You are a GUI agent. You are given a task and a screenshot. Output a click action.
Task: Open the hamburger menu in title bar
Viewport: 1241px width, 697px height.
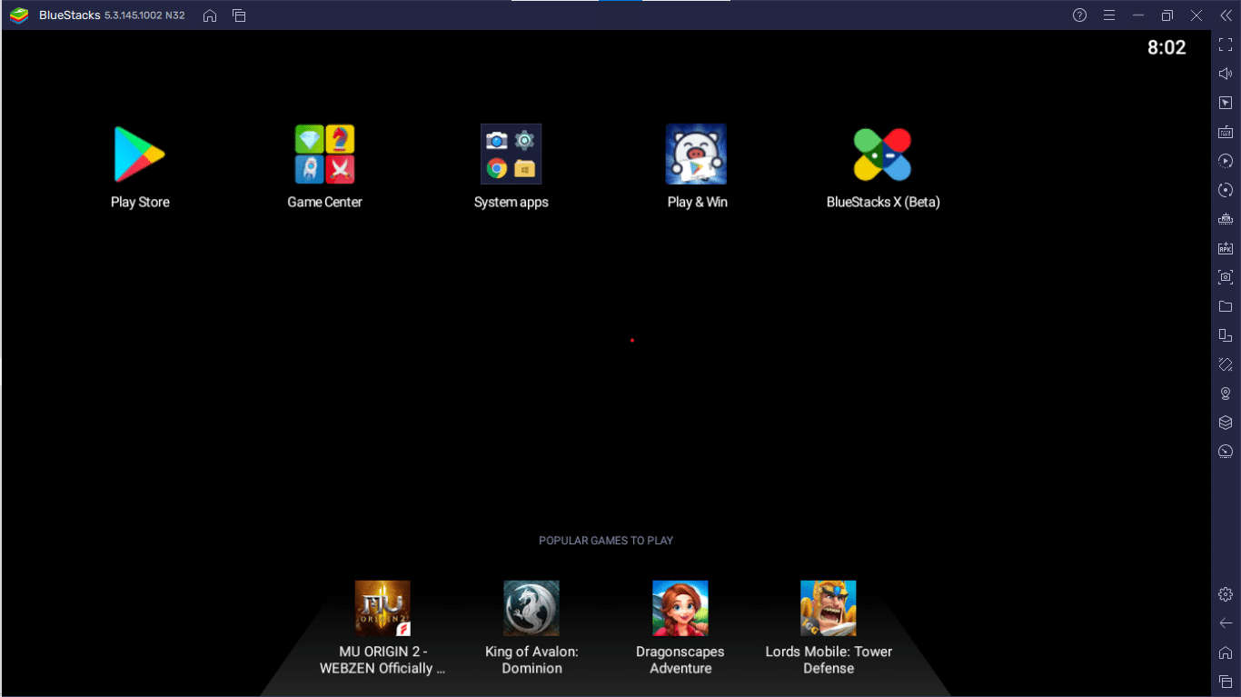1109,15
